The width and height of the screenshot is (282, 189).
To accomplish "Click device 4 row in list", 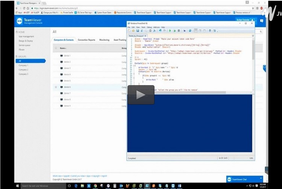I will (x=89, y=74).
